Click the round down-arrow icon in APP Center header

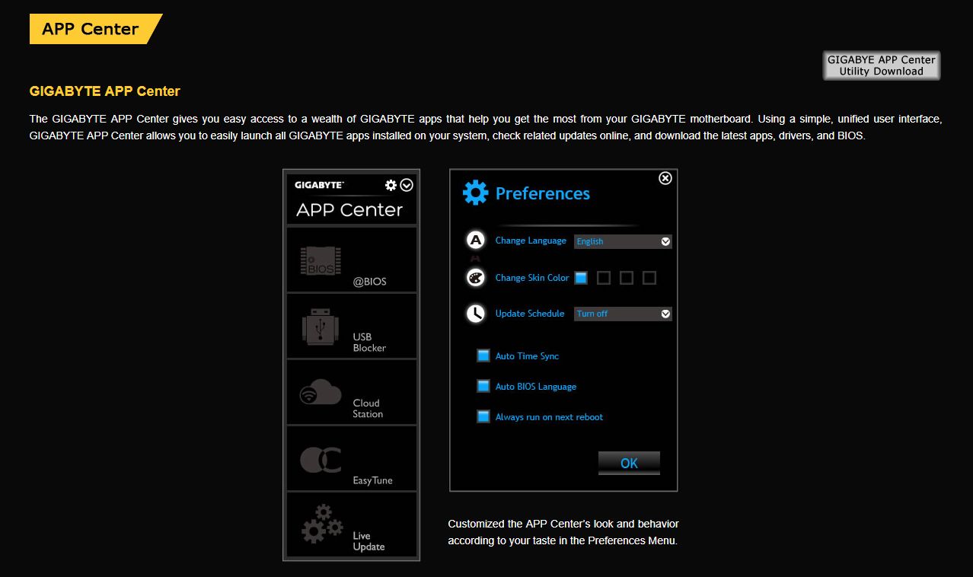pos(407,185)
